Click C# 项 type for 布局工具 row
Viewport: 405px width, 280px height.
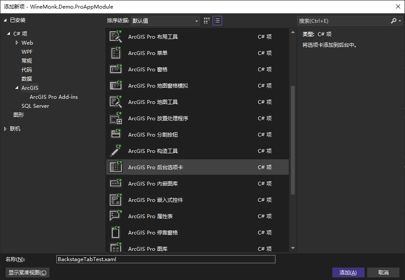point(265,37)
